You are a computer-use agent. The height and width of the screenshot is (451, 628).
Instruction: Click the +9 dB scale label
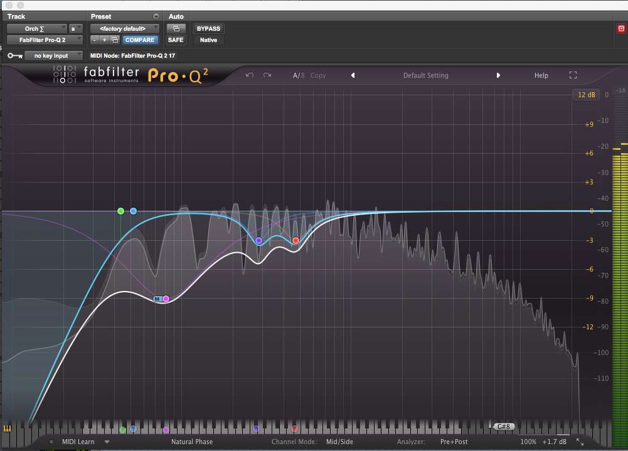[589, 125]
